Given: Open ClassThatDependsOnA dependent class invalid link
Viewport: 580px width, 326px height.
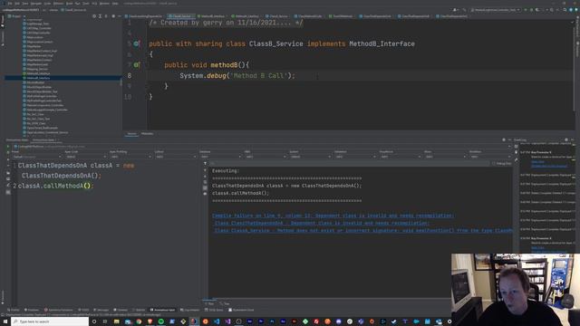Looking at the screenshot, I should pos(322,223).
